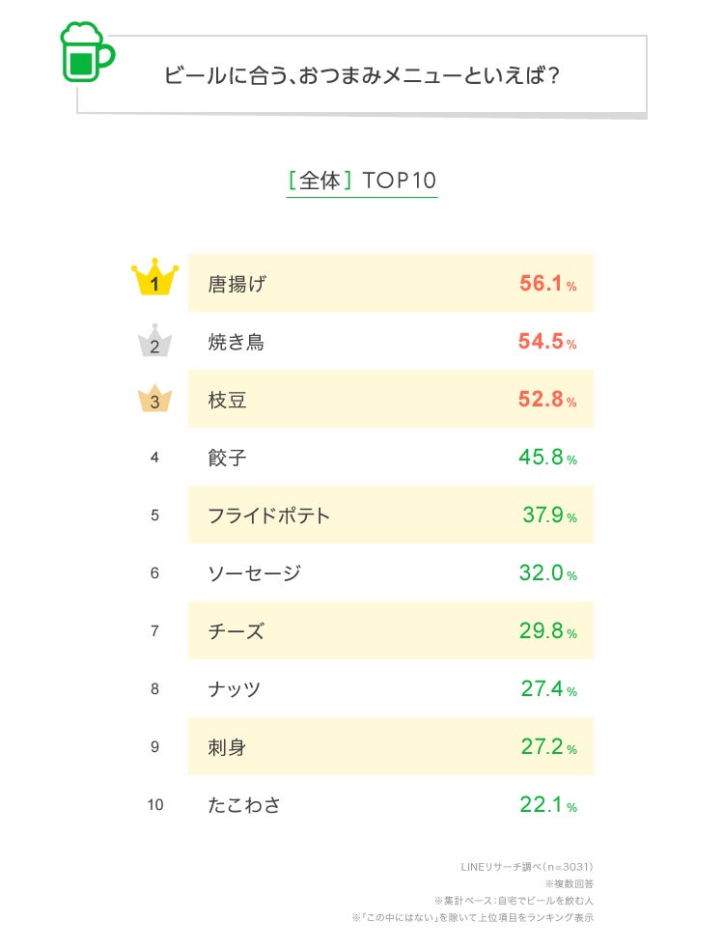Click the チーズ item label
Screen dimensions: 724x948
(x=236, y=631)
